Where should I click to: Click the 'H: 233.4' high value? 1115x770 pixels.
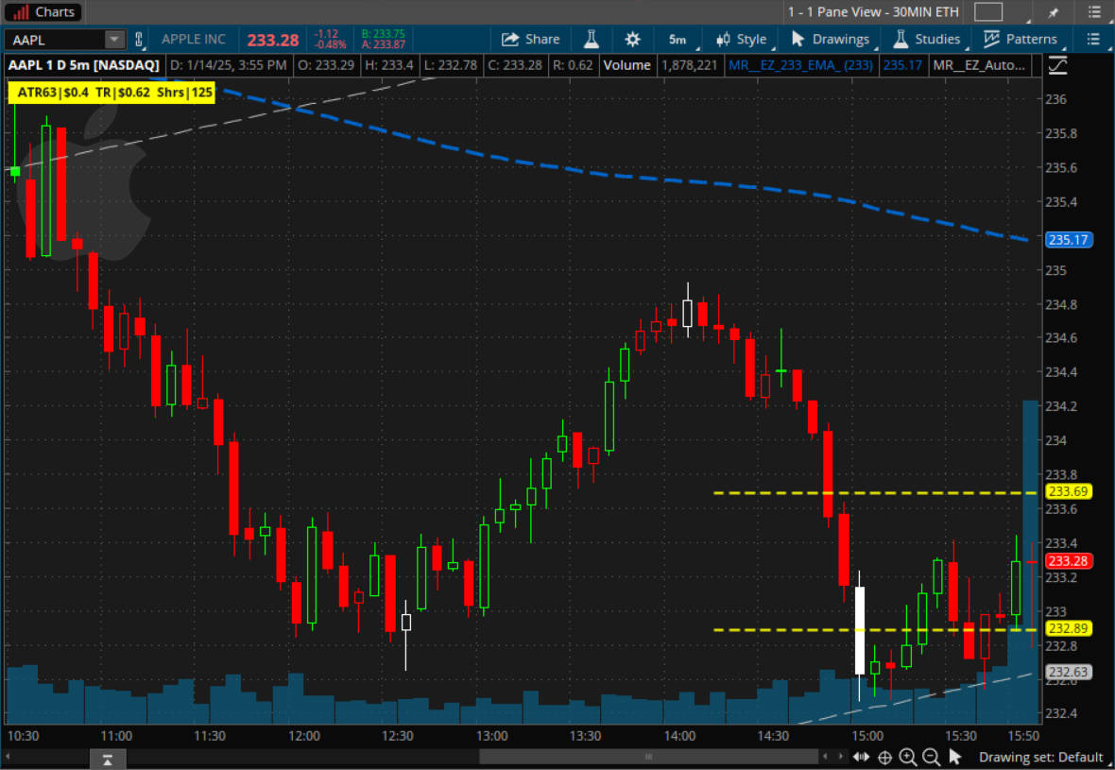point(388,65)
